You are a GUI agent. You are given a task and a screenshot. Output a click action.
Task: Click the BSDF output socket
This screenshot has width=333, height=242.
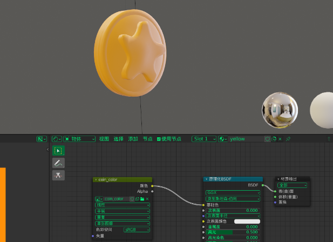(x=263, y=185)
